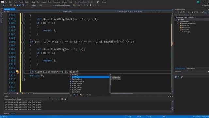Click the Search Solution Explorer input box
The image size is (209, 118).
(192, 15)
